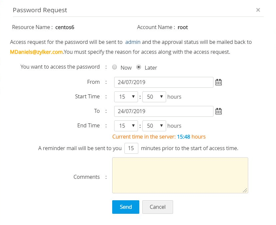This screenshot has width=276, height=225.
Task: Select the Now access option
Action: (x=115, y=67)
